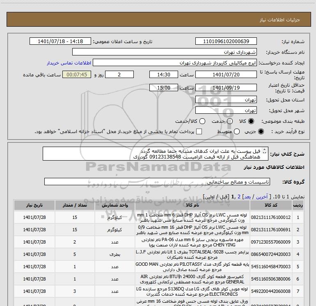Select item code 5492200442060008

(271, 291)
